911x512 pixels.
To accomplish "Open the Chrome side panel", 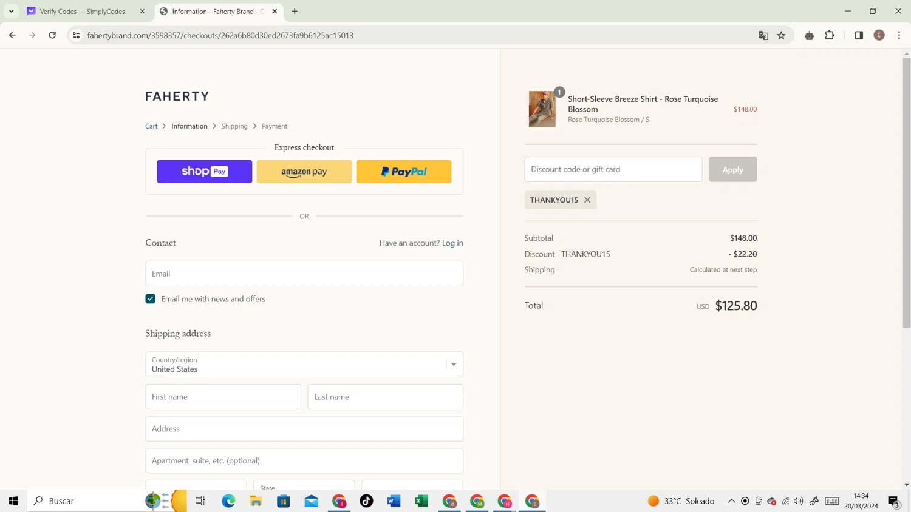I will [859, 35].
